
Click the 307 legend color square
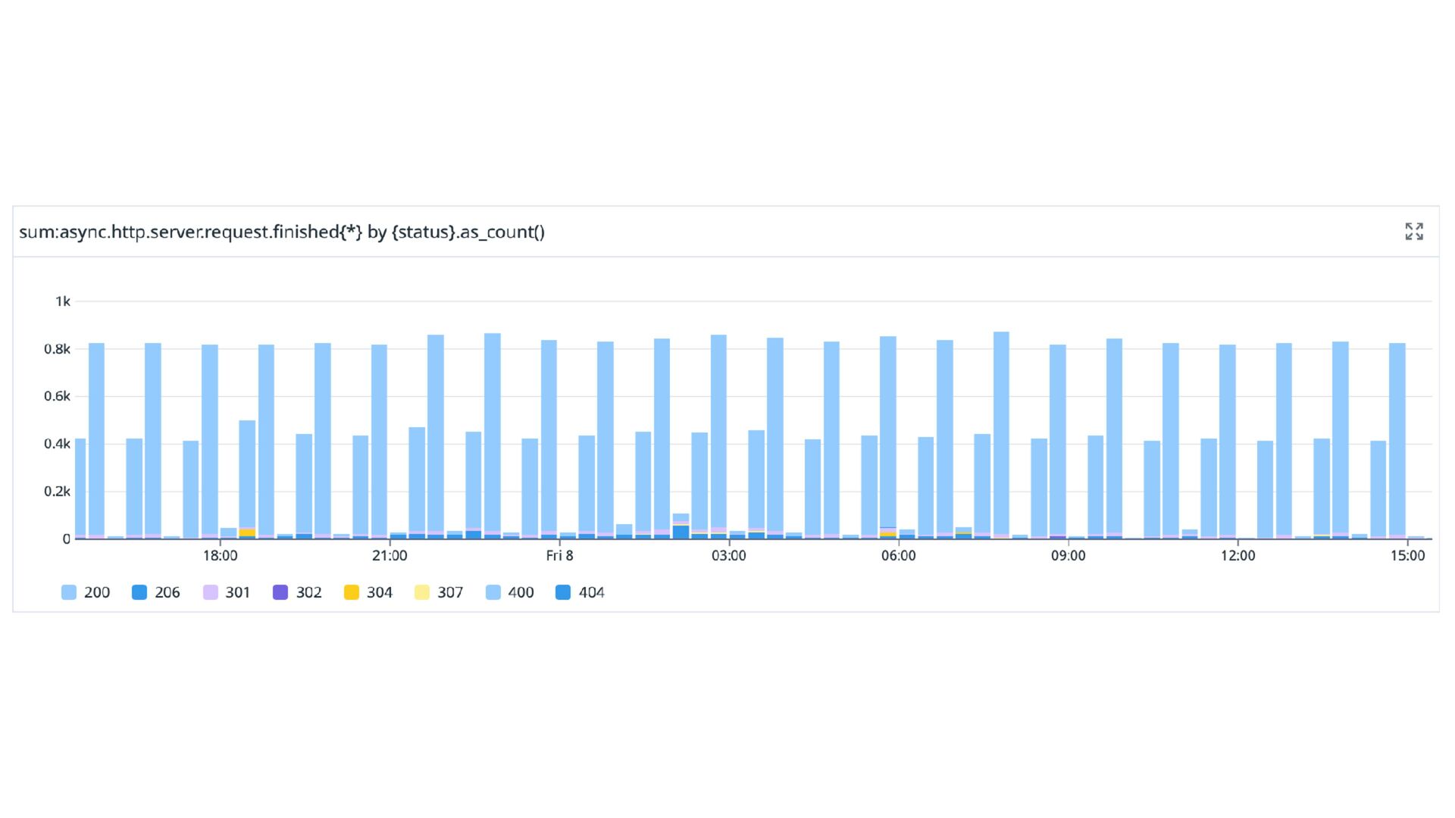(x=422, y=593)
